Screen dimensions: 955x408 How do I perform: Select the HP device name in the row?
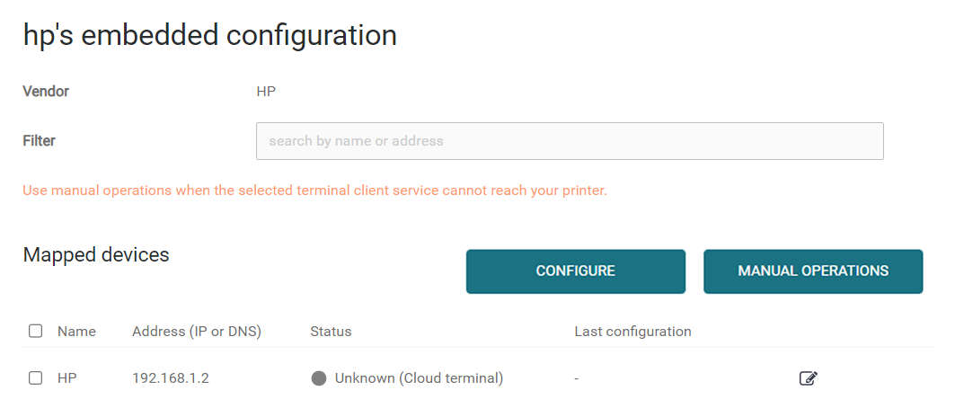coord(67,378)
